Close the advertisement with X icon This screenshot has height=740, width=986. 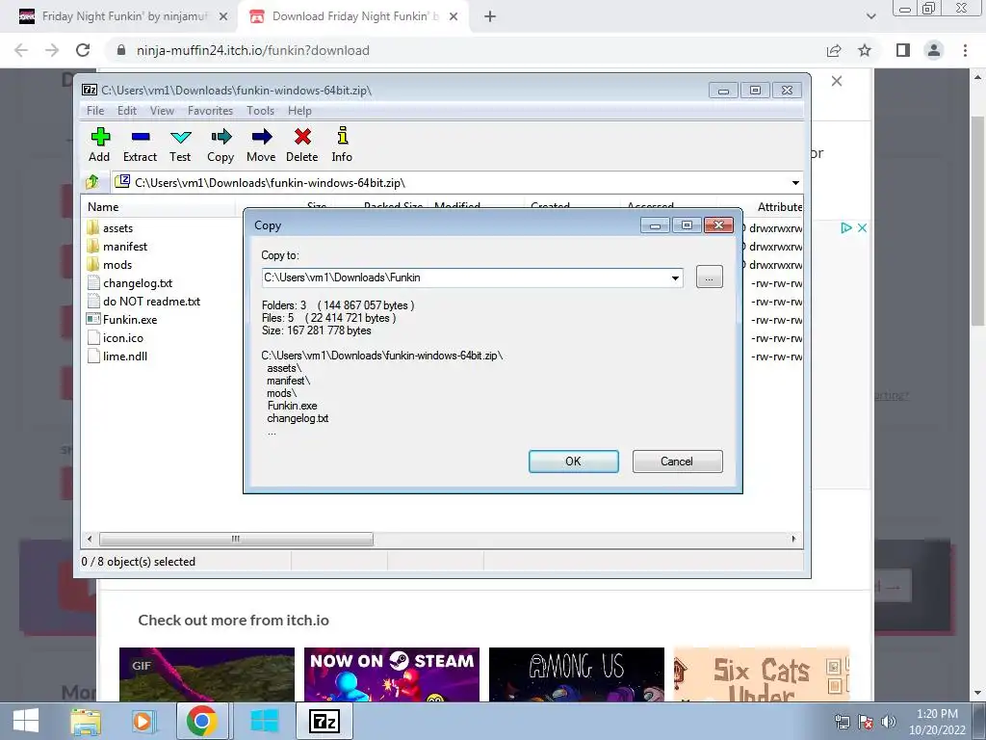tap(862, 227)
